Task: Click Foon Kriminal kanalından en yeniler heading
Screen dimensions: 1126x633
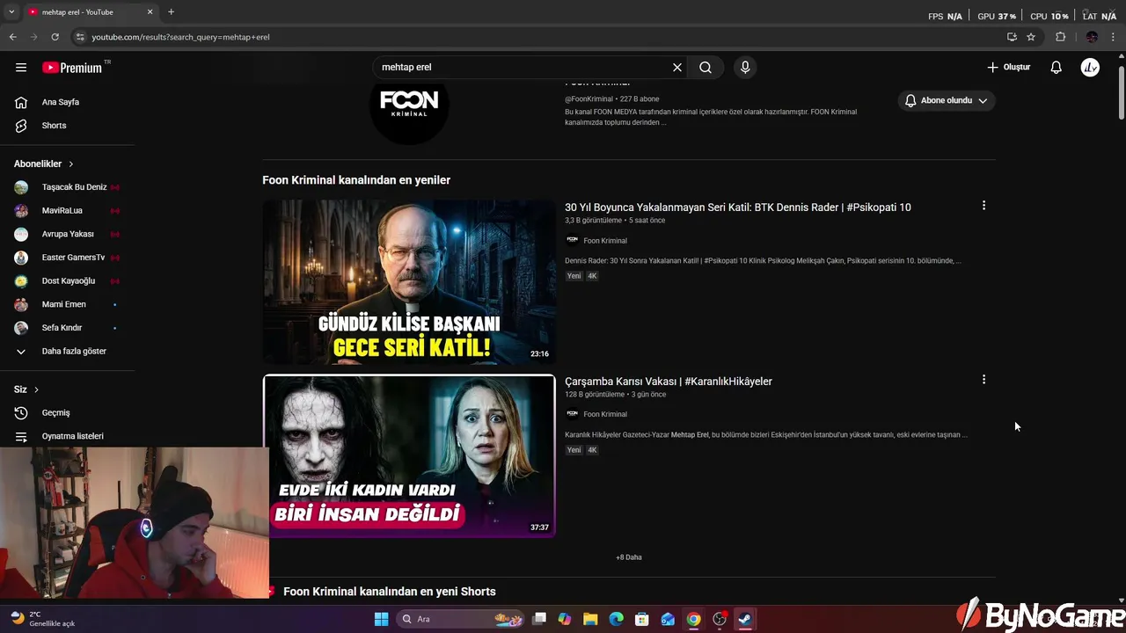Action: (x=356, y=180)
